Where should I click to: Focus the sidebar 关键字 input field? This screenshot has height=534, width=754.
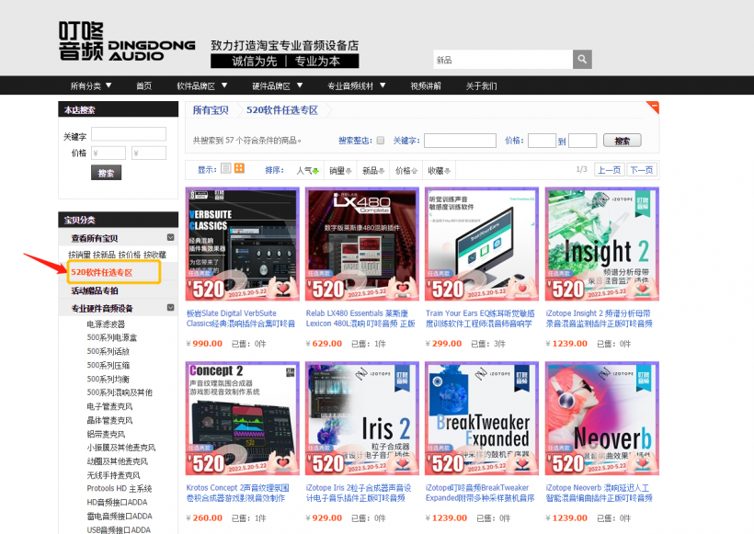point(129,133)
